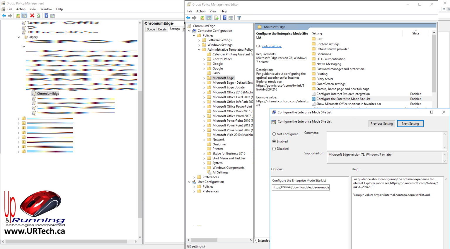
Task: Click the Help question-mark toolbar icon
Action: 224,18
